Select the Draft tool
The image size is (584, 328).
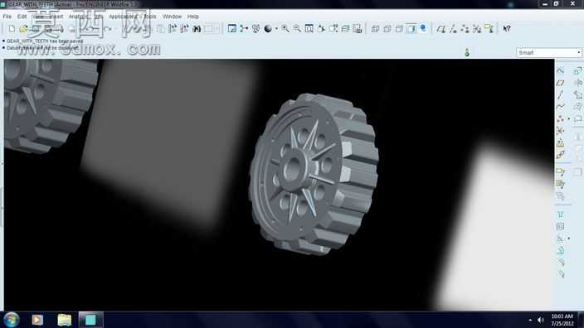tap(560, 251)
